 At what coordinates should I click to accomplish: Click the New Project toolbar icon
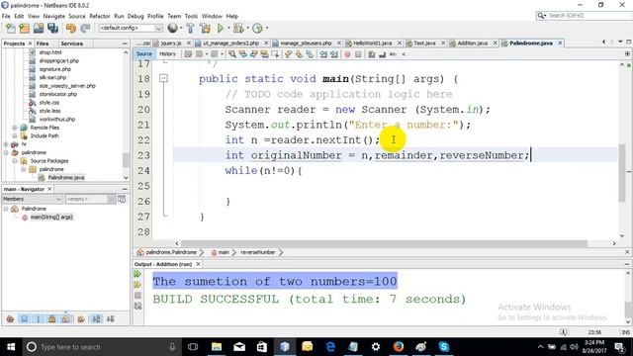pyautogui.click(x=24, y=29)
